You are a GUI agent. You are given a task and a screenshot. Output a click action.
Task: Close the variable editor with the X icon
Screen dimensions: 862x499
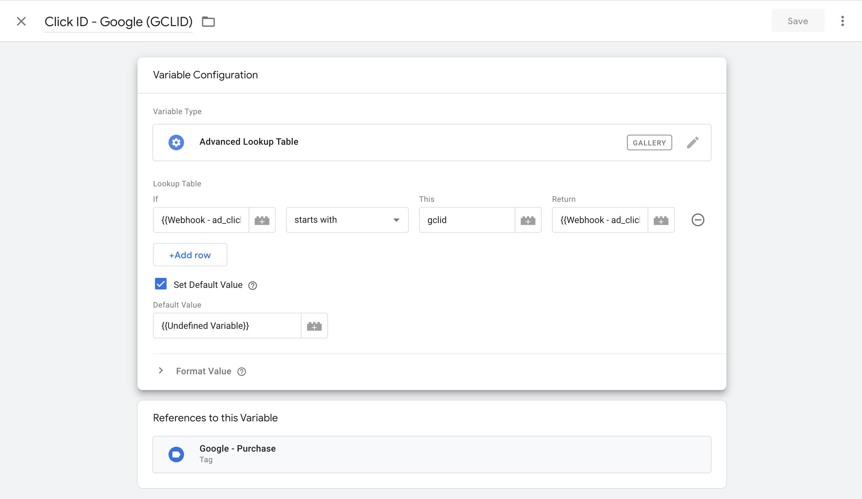click(x=21, y=21)
